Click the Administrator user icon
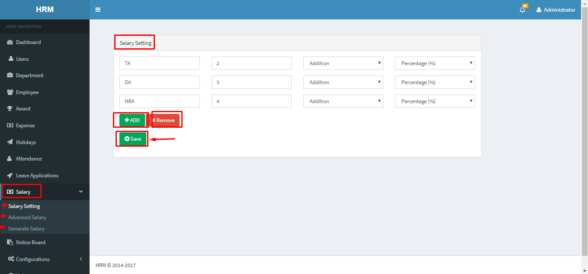This screenshot has width=588, height=274. [x=539, y=9]
